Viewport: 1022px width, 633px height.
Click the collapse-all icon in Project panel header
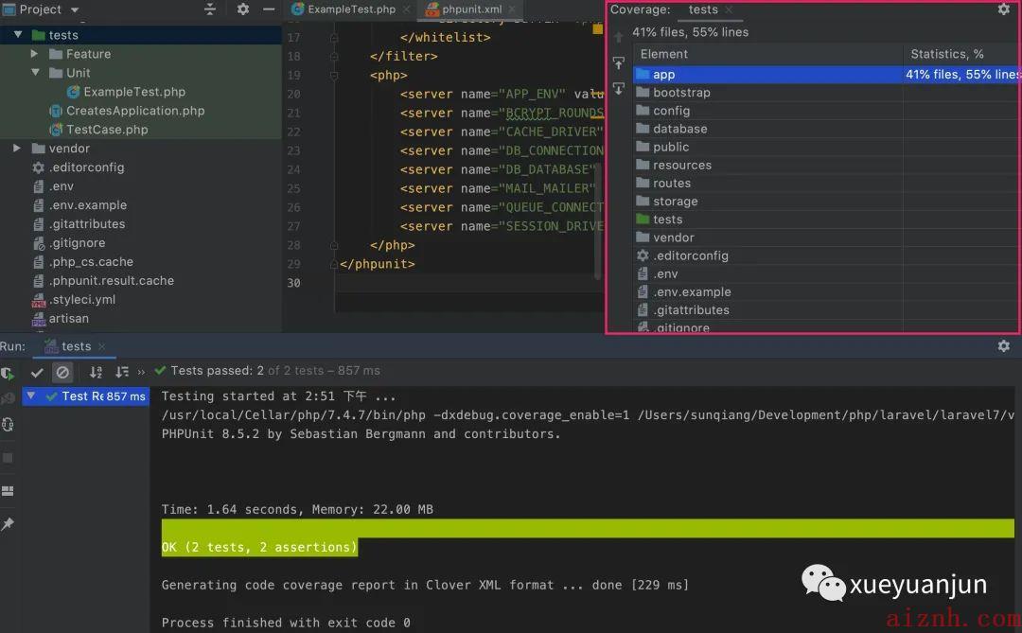(x=210, y=9)
